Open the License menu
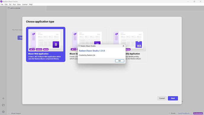Image resolution: width=204 pixels, height=115 pixels. point(25,4)
